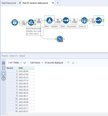Select the Random % Sample tool

(x=60, y=39)
